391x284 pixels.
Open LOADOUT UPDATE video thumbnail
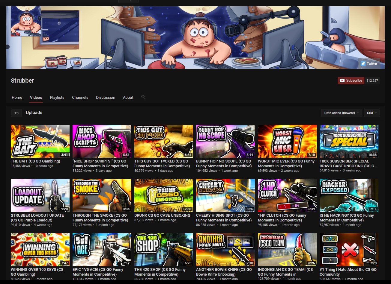pos(40,195)
